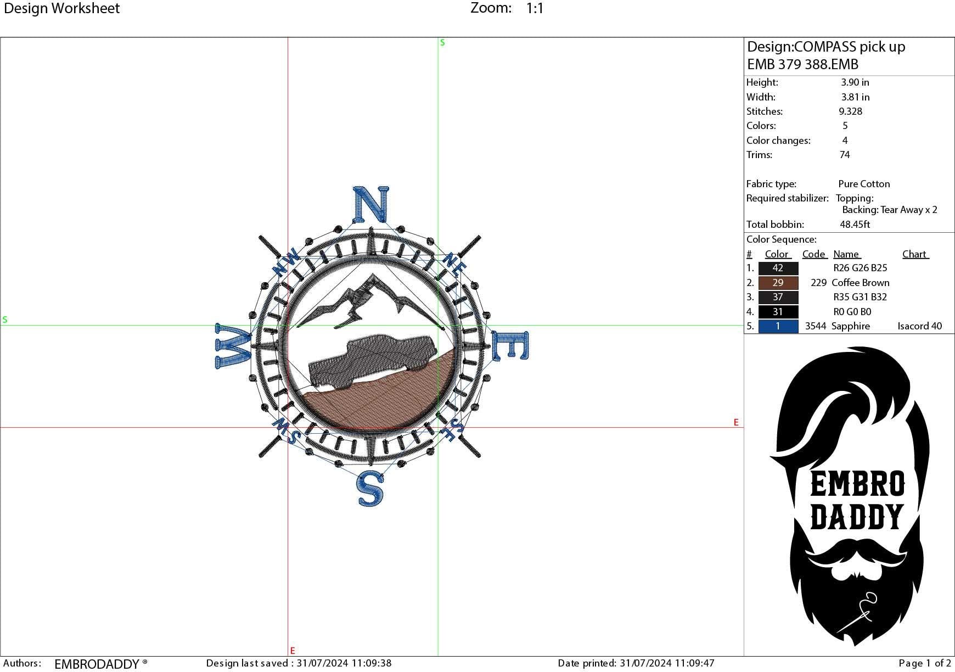This screenshot has width=955, height=672.
Task: Click Total bobbin value '48.45ft'
Action: coord(855,225)
